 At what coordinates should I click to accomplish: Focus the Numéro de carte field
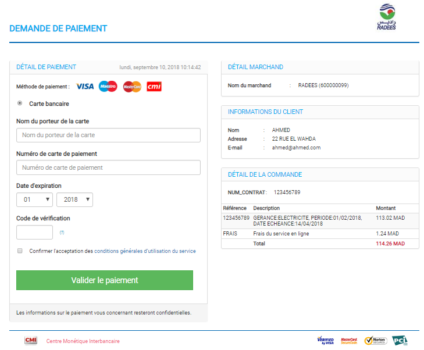pos(108,167)
